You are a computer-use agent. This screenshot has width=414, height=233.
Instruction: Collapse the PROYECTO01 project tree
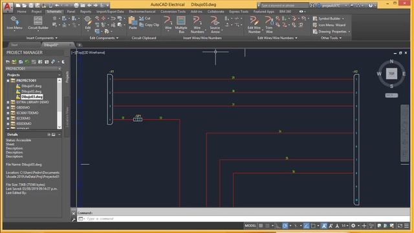point(8,80)
